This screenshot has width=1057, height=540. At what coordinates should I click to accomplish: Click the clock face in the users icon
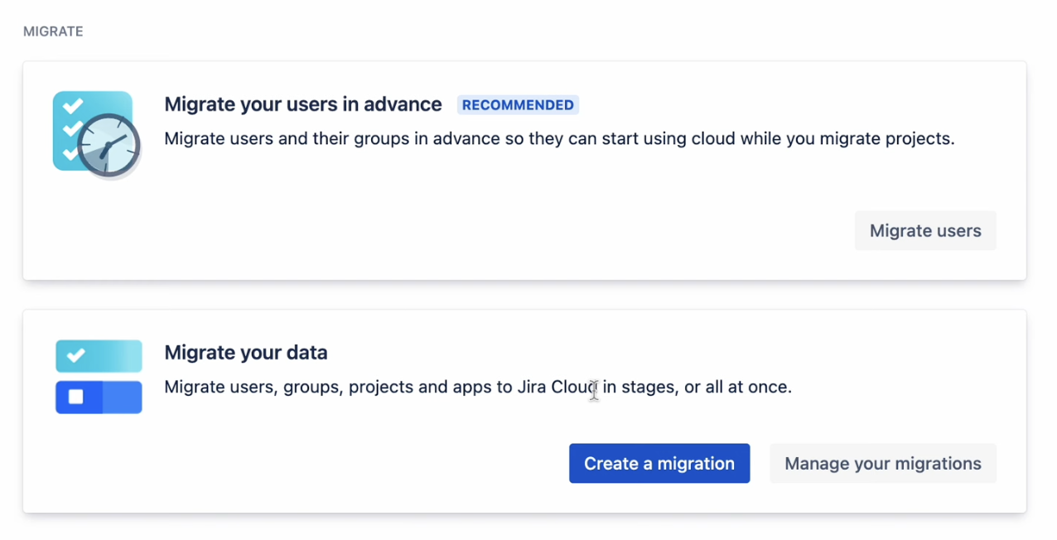tap(109, 146)
